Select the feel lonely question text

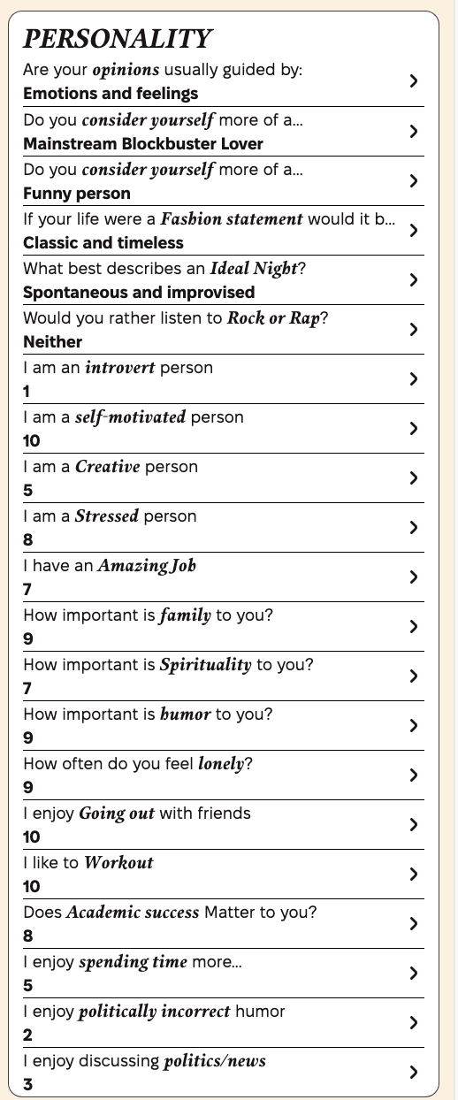pos(138,764)
